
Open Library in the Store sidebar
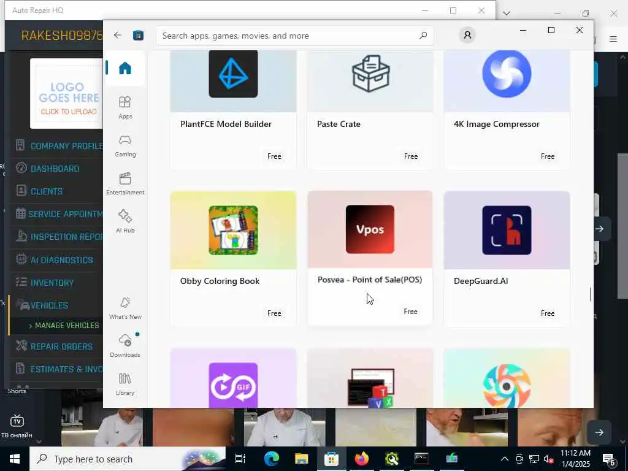click(125, 384)
